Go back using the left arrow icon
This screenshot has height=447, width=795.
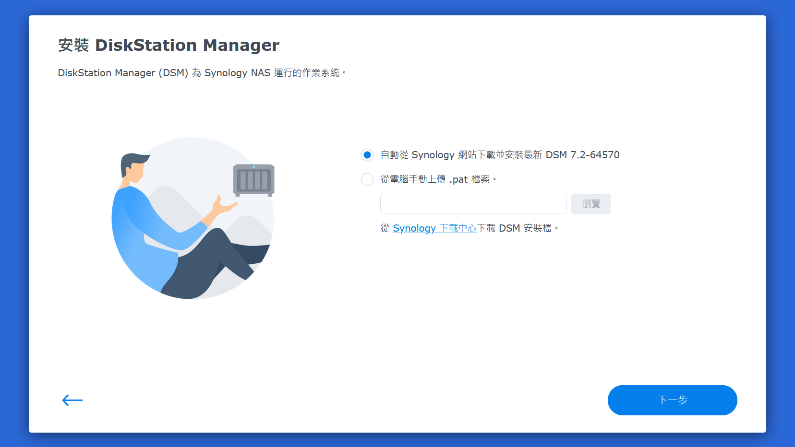pyautogui.click(x=72, y=400)
